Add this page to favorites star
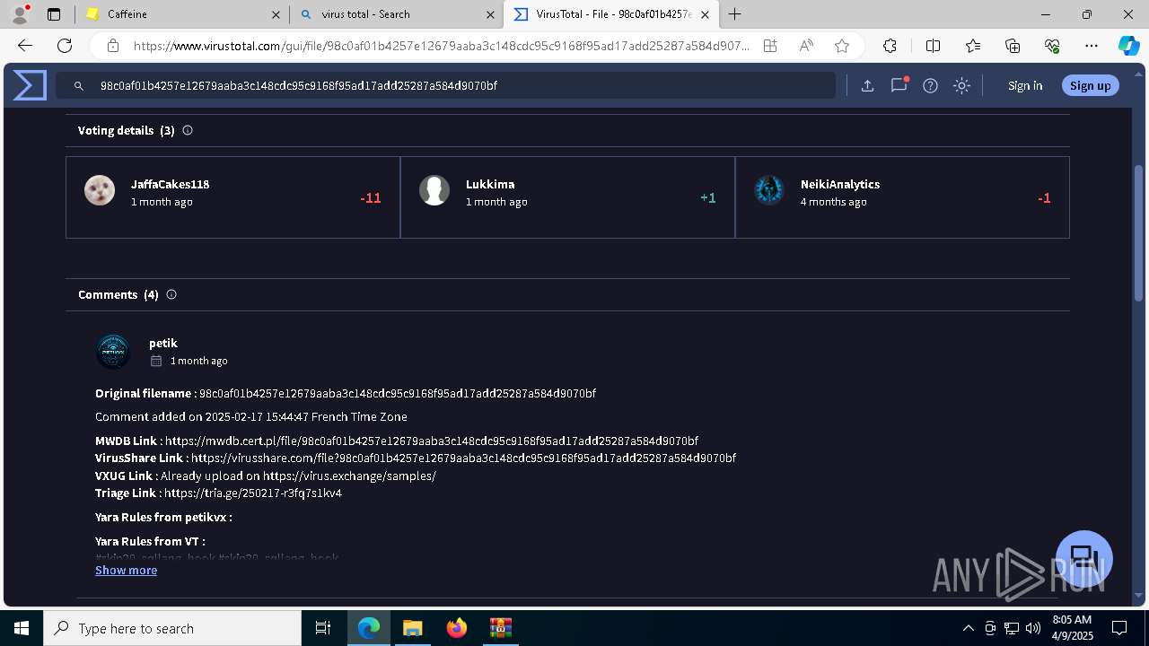 click(842, 46)
